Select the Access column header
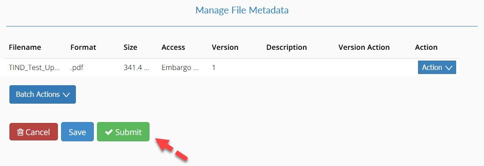484x166 pixels. [173, 48]
